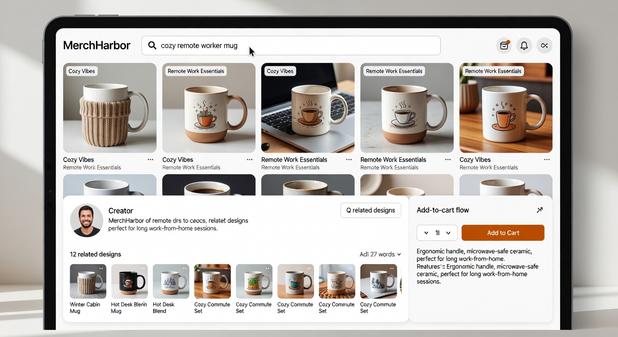This screenshot has height=337, width=618.
Task: Click the 'Creator' heading
Action: coord(121,211)
